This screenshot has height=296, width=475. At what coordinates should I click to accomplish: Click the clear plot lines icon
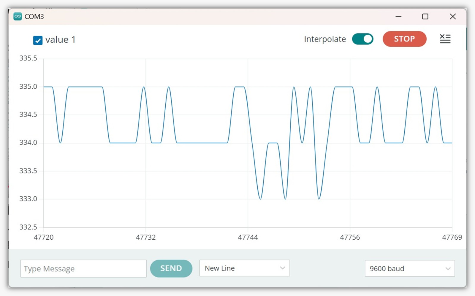pos(445,39)
